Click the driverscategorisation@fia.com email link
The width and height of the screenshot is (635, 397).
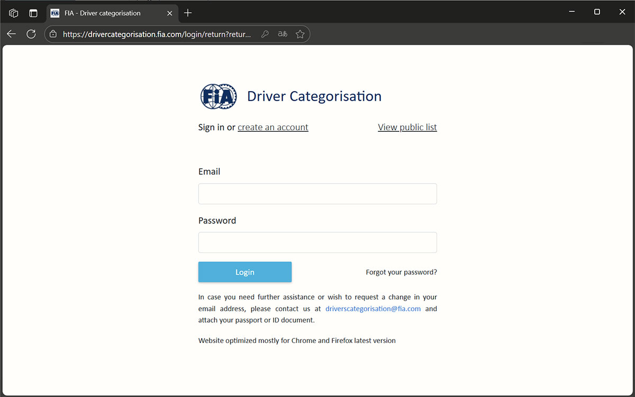[373, 309]
